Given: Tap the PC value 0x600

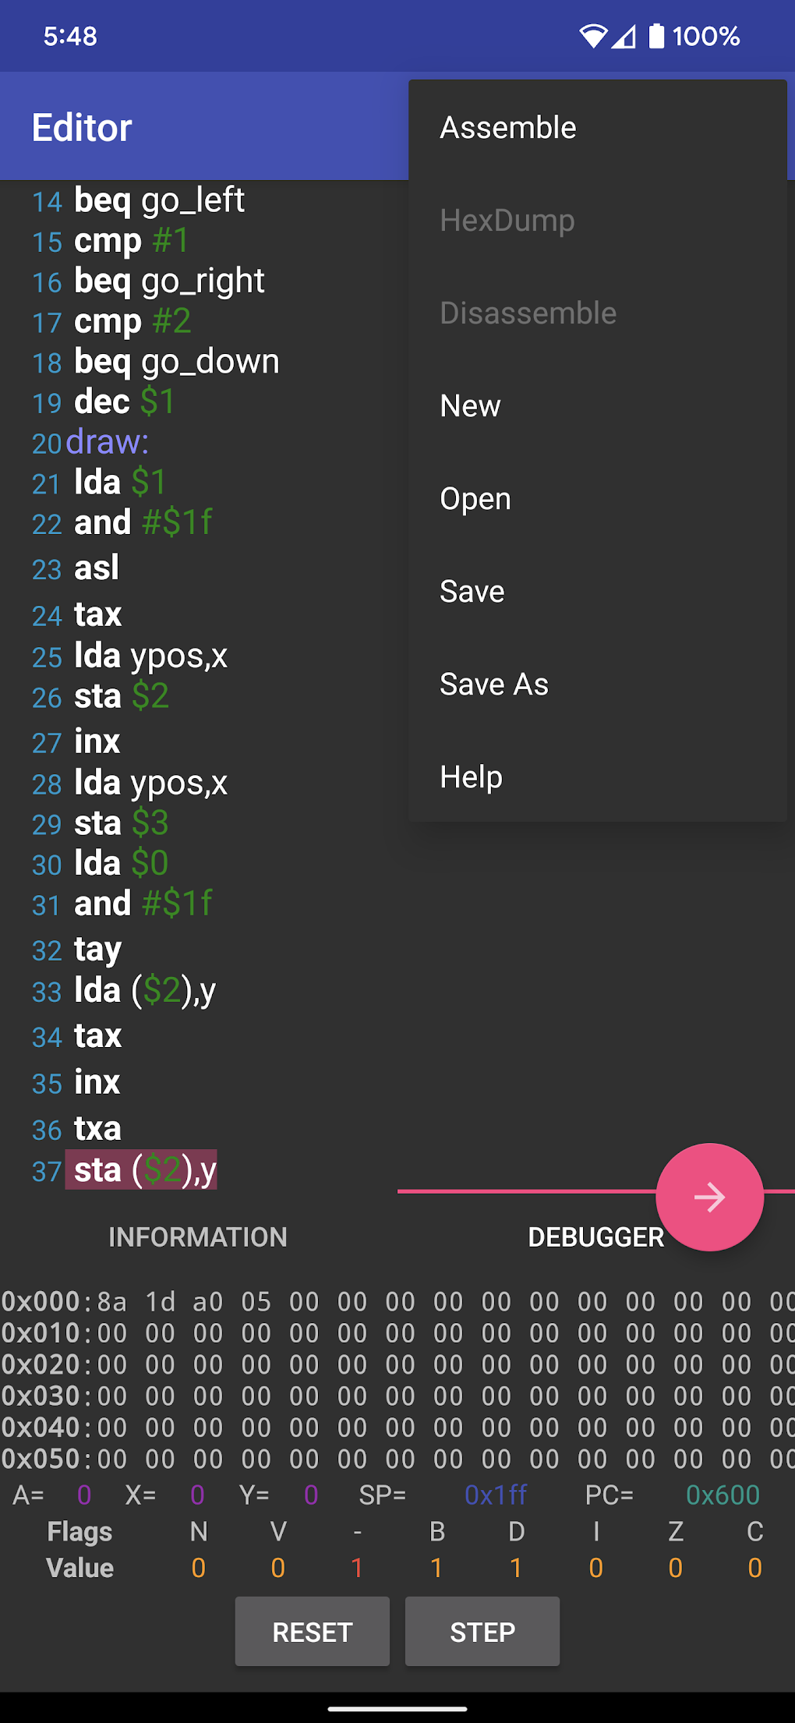Looking at the screenshot, I should point(723,1495).
